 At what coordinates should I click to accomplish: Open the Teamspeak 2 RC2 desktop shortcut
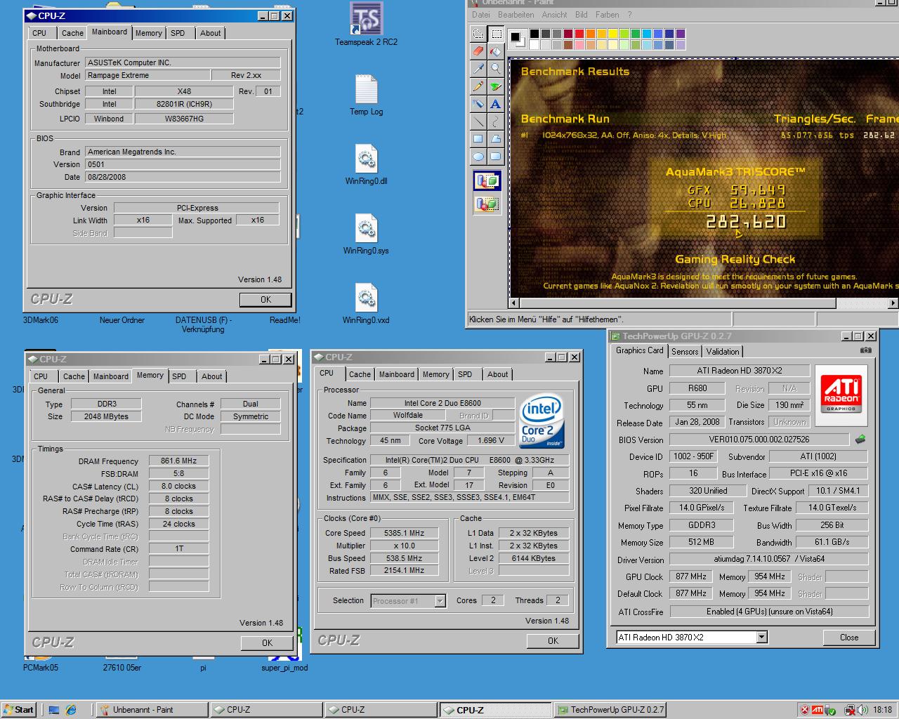click(x=366, y=25)
